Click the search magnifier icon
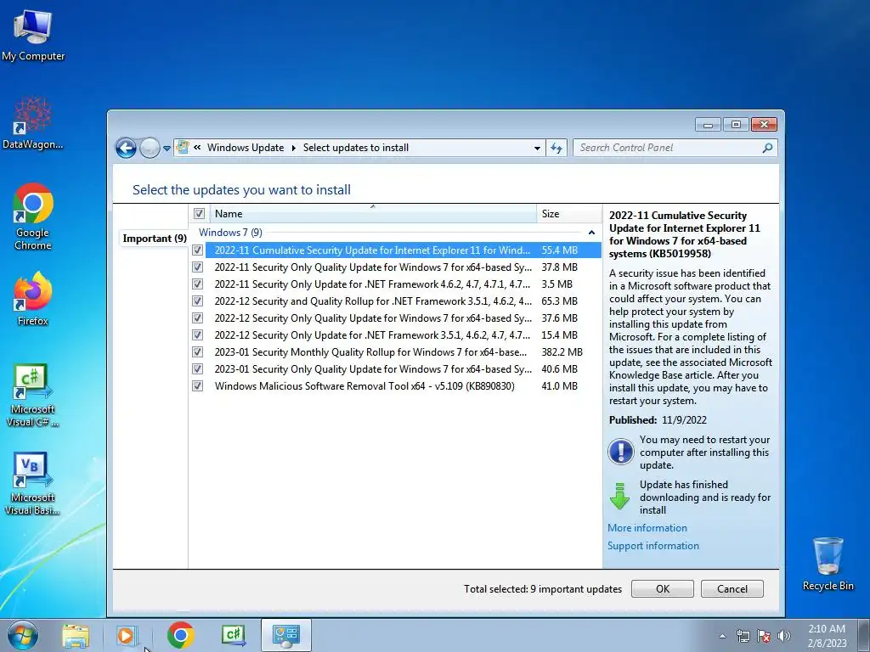This screenshot has width=870, height=652. point(767,148)
